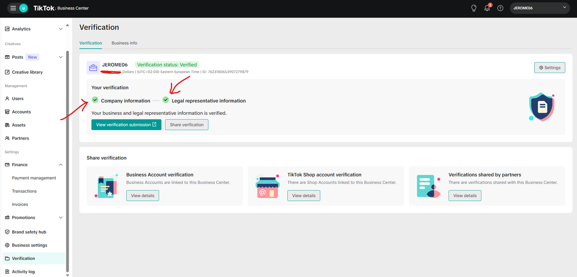The height and width of the screenshot is (277, 577).
Task: Expand the Promotions sidebar section
Action: coord(61,218)
